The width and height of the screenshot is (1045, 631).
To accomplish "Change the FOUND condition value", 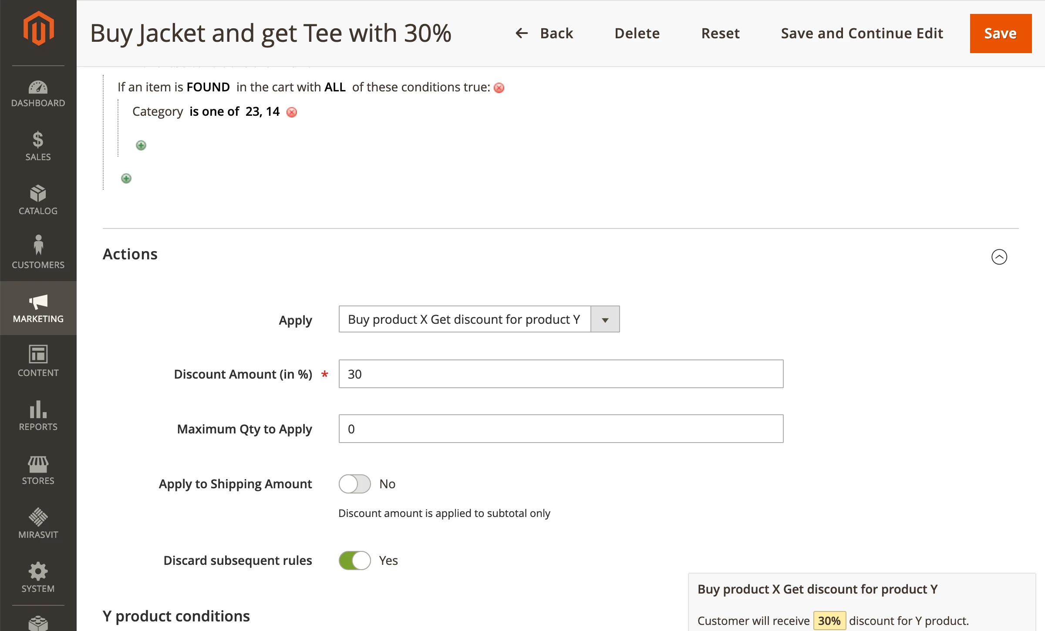I will click(208, 87).
